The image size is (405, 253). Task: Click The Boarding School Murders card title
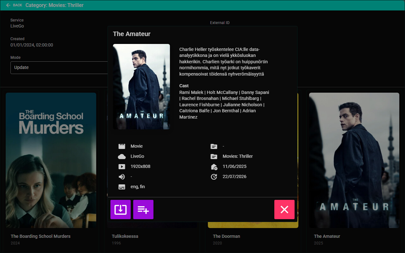coord(40,236)
